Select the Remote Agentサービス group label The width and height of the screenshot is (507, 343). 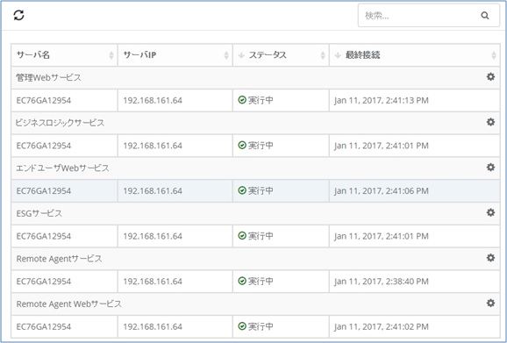(59, 259)
